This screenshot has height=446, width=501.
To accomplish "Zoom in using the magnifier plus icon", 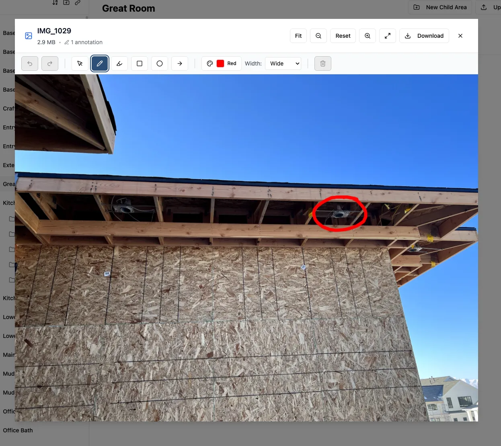I will pyautogui.click(x=368, y=36).
